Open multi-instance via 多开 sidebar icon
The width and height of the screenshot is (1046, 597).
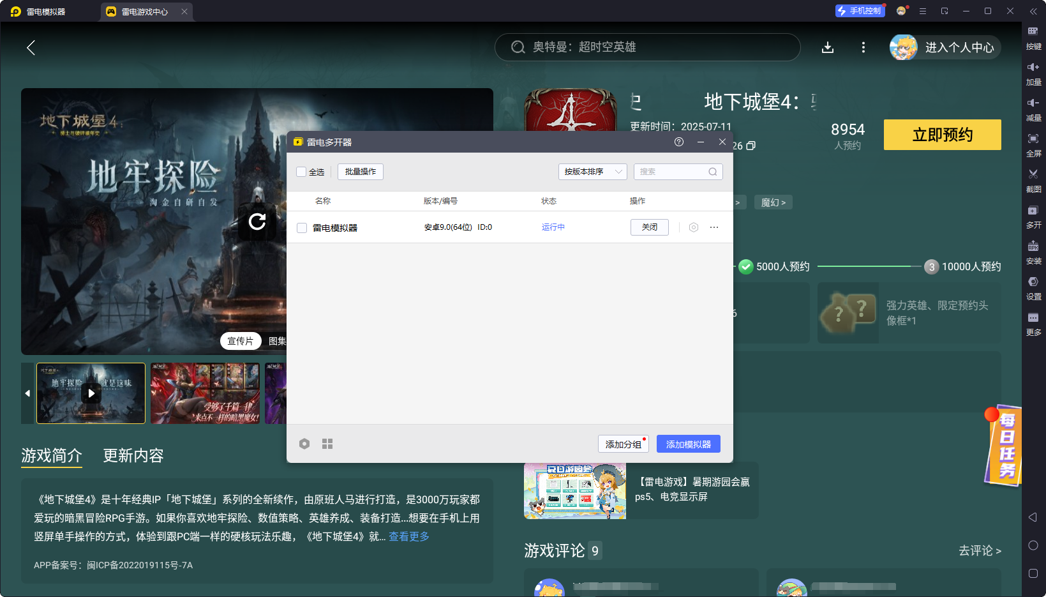[1033, 216]
